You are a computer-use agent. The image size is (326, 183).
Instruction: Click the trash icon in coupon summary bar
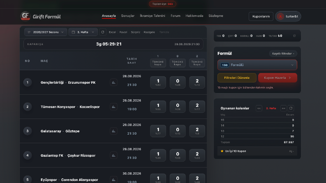[294, 36]
